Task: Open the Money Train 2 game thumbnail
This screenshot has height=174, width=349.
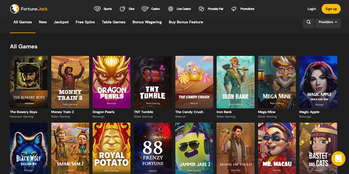Action: tap(70, 82)
